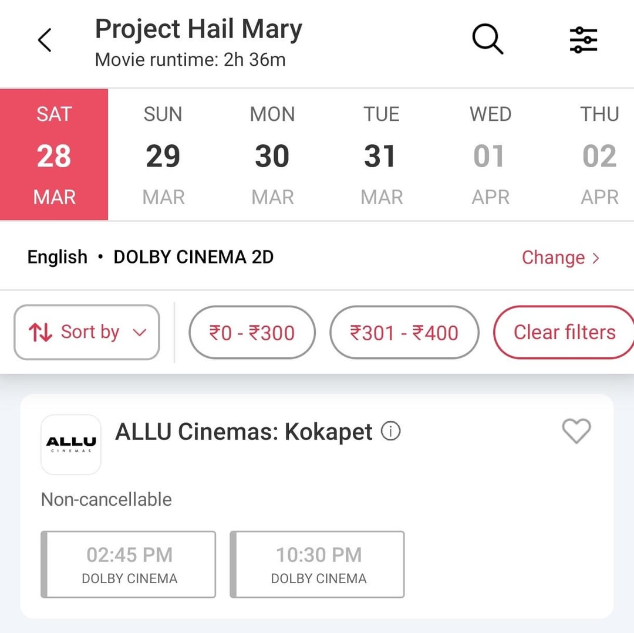Choose TUE 31 MAR date
Screen dimensions: 634x633
click(382, 155)
